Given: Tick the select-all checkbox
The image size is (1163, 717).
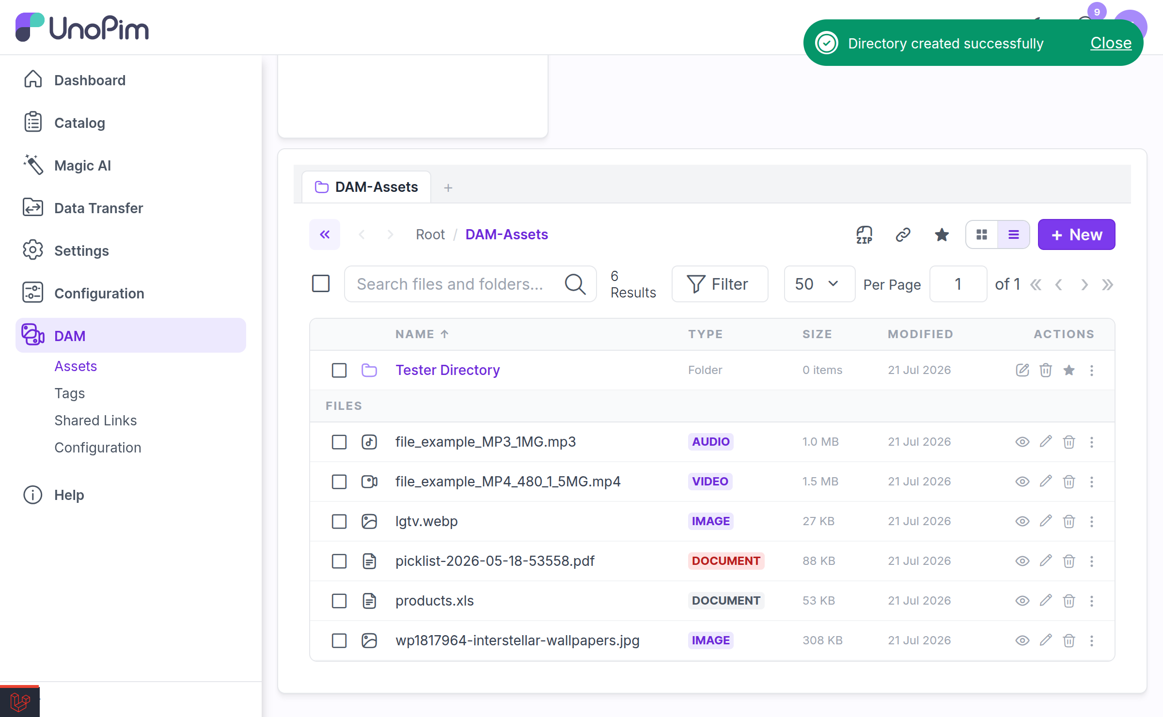Looking at the screenshot, I should (321, 283).
